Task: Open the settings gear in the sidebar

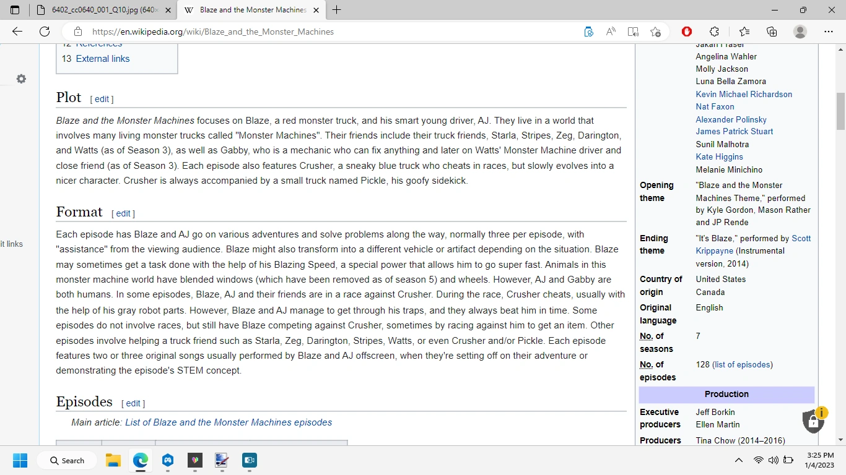Action: tap(21, 79)
